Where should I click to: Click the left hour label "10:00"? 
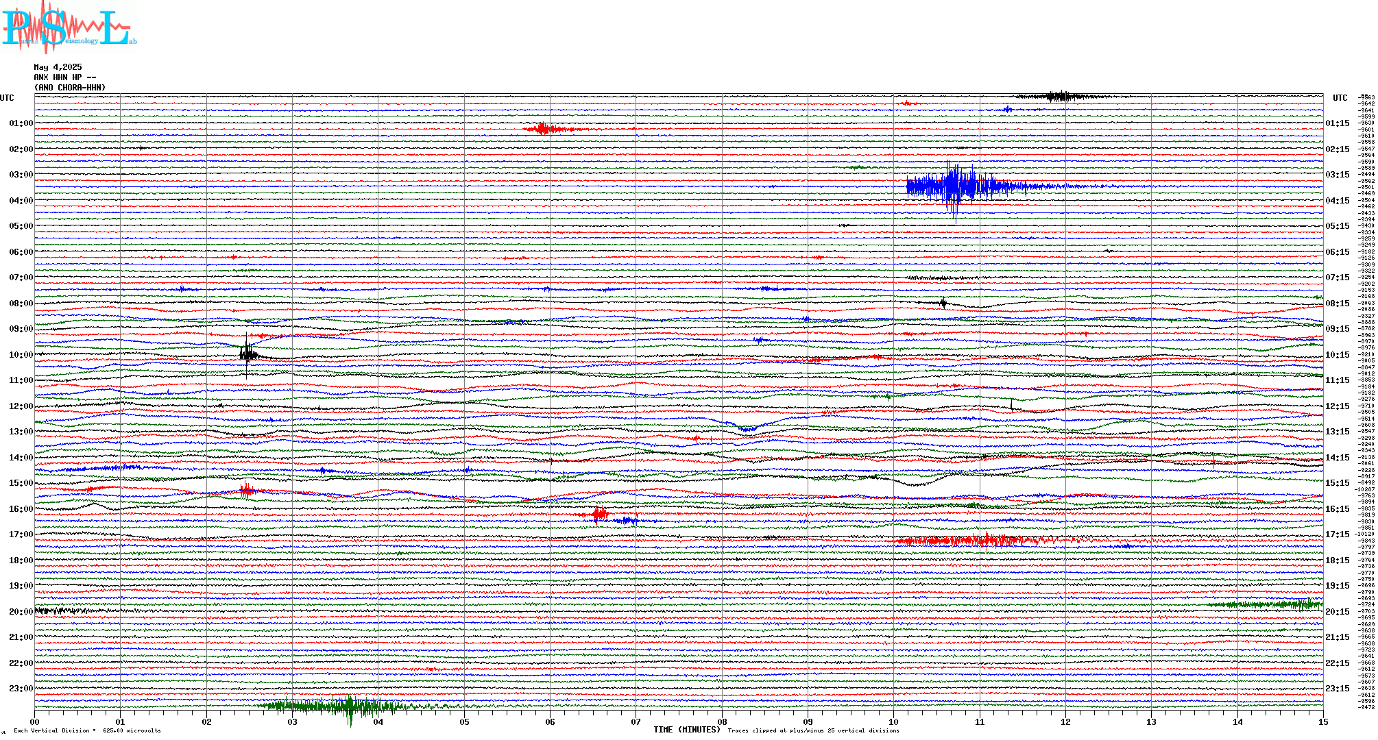click(x=21, y=355)
